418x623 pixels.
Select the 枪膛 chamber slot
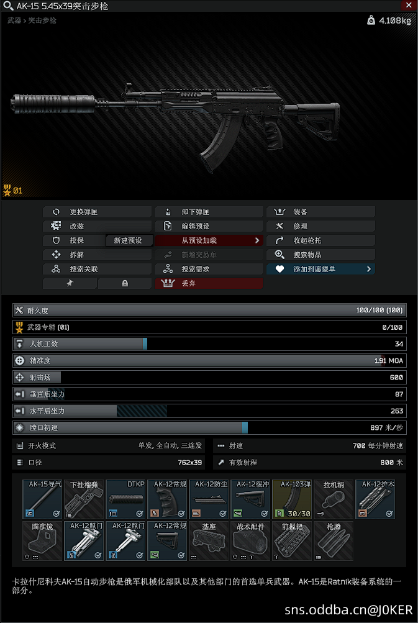[334, 541]
